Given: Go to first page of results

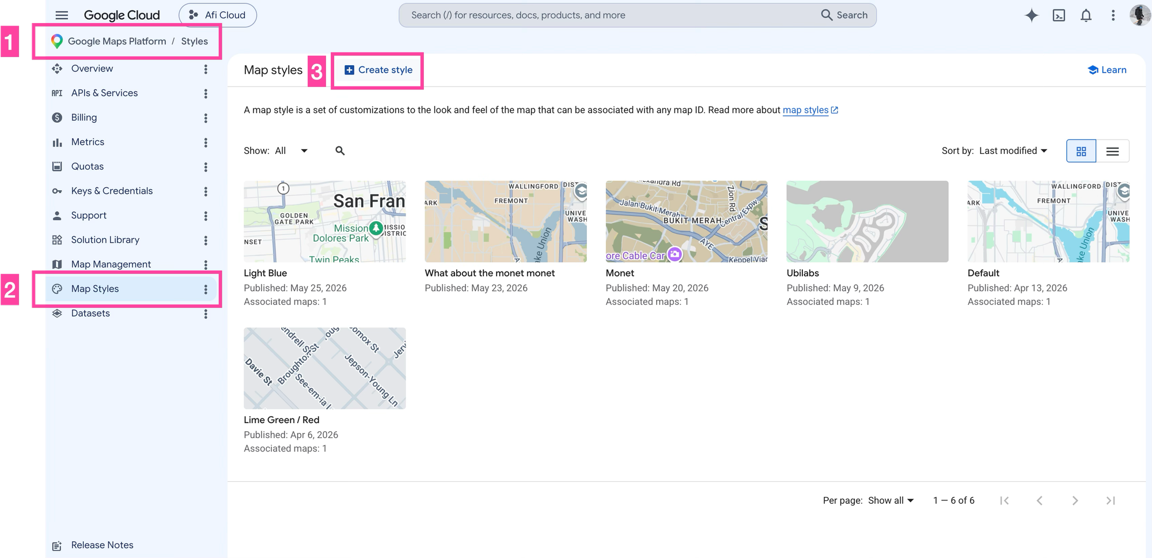Looking at the screenshot, I should [x=1004, y=500].
